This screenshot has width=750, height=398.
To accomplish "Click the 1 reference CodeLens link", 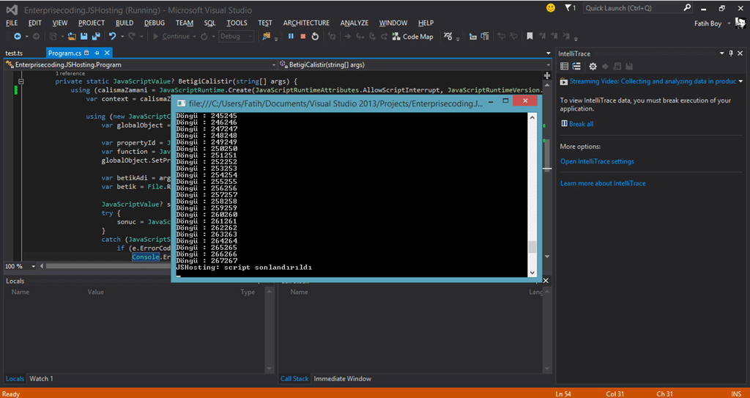I will [70, 73].
